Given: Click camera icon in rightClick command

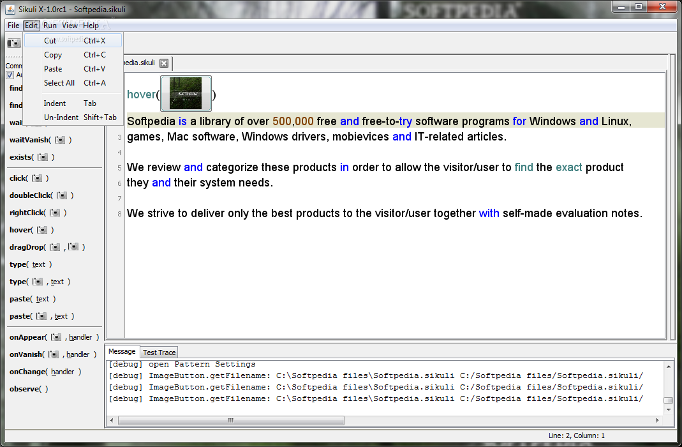Looking at the screenshot, I should click(55, 213).
